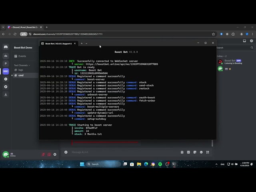Select the BBD server icon
Viewport: 256px width, 192px height.
click(6, 71)
